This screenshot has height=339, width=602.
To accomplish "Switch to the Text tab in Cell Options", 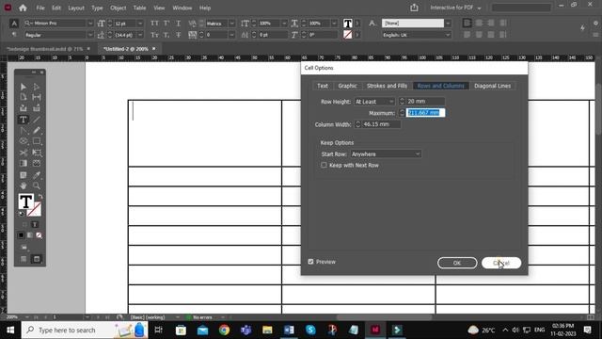I will click(323, 86).
